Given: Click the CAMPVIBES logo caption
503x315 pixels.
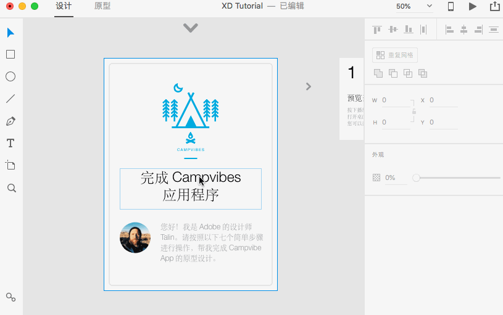Looking at the screenshot, I should tap(191, 150).
